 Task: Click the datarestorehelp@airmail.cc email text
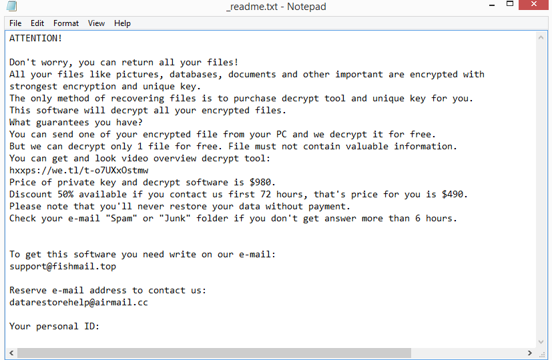coord(79,303)
